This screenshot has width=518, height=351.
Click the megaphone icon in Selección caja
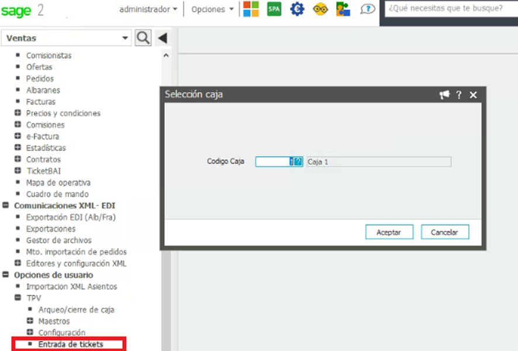click(x=444, y=95)
